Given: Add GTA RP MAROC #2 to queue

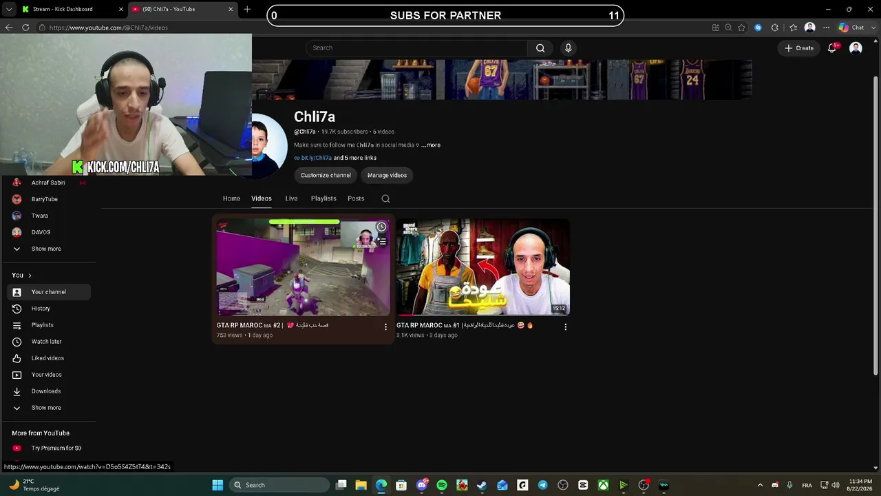Looking at the screenshot, I should pyautogui.click(x=381, y=241).
